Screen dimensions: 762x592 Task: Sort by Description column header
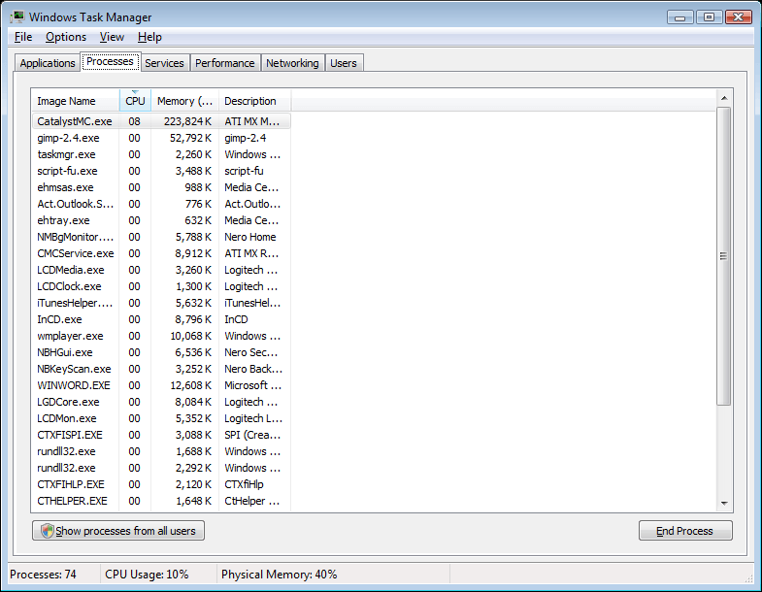(254, 101)
